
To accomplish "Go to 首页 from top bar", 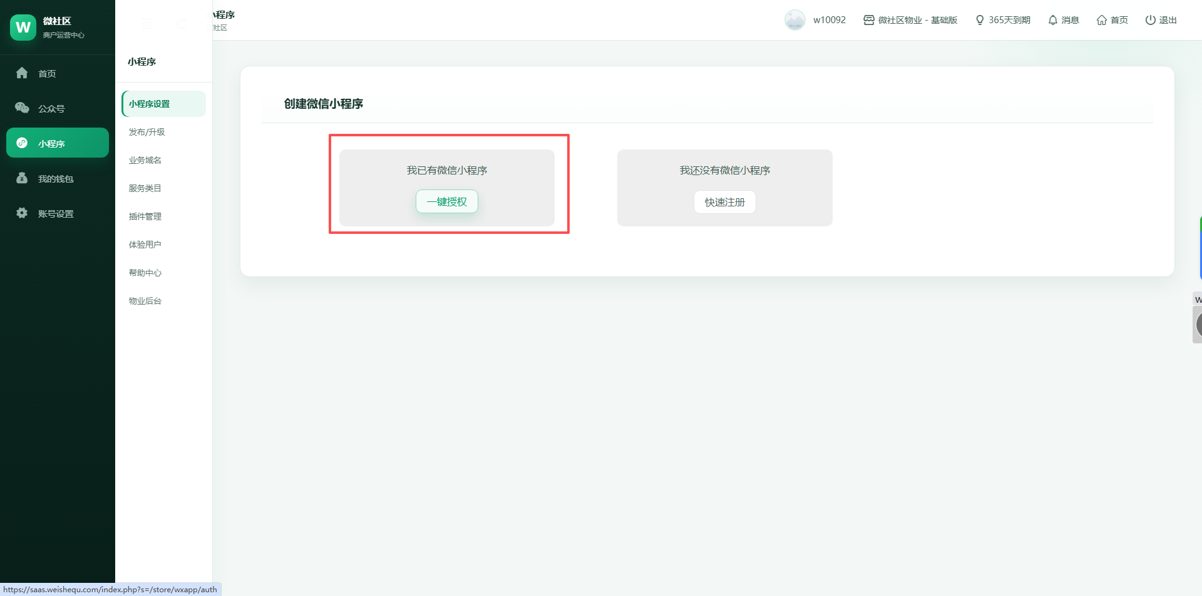I will (x=1112, y=20).
